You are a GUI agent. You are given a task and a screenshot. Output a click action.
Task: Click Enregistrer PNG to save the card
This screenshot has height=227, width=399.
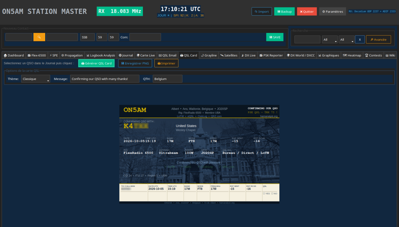coord(135,63)
